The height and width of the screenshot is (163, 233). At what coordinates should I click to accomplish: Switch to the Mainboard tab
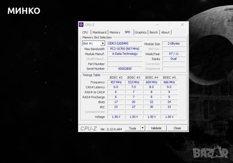[99, 32]
